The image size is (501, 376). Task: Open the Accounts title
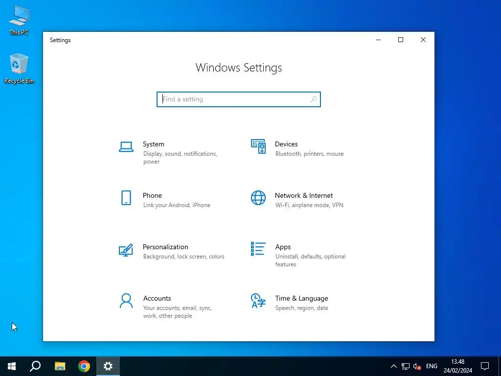(x=157, y=298)
